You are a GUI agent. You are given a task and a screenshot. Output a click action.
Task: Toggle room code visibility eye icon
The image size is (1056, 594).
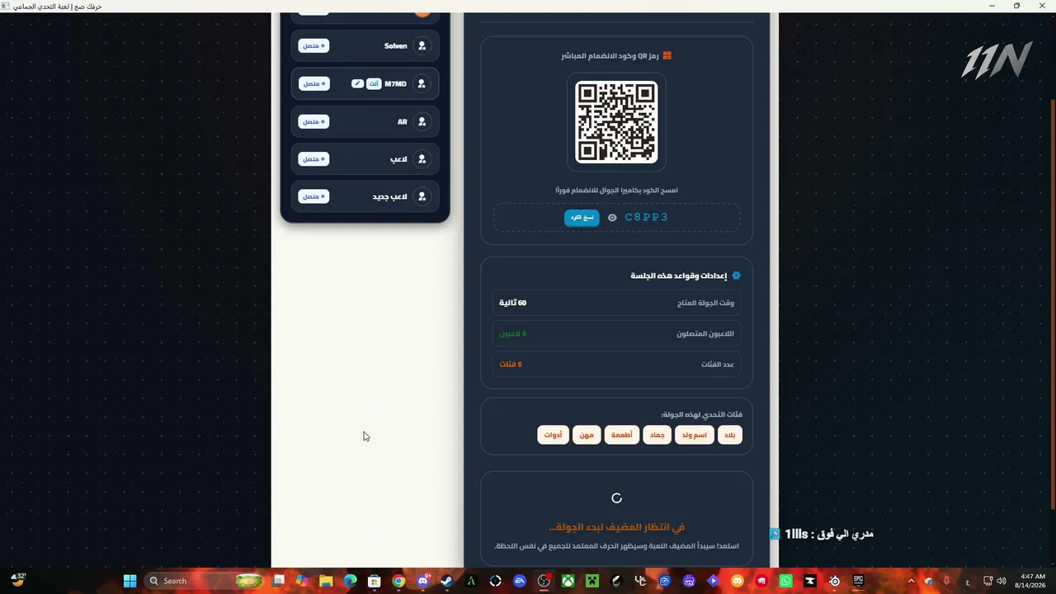click(612, 218)
